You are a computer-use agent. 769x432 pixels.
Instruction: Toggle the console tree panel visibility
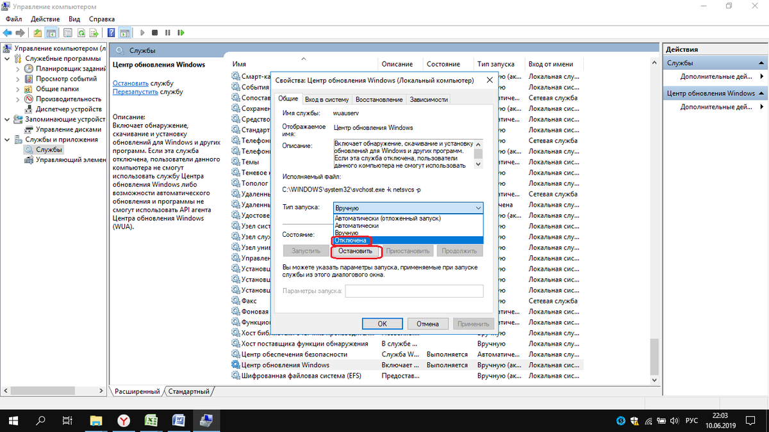tap(53, 33)
